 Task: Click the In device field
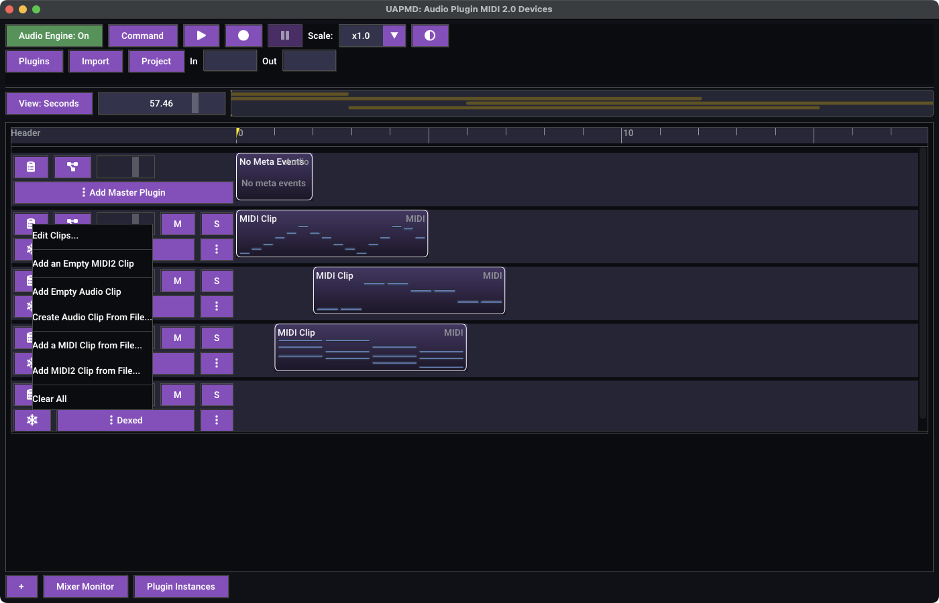(x=230, y=61)
